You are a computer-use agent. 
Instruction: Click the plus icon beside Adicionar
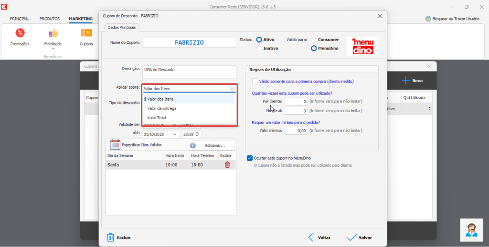point(193,145)
